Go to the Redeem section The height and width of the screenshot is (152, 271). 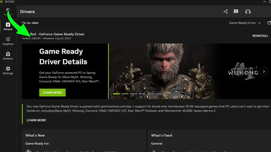point(8,56)
